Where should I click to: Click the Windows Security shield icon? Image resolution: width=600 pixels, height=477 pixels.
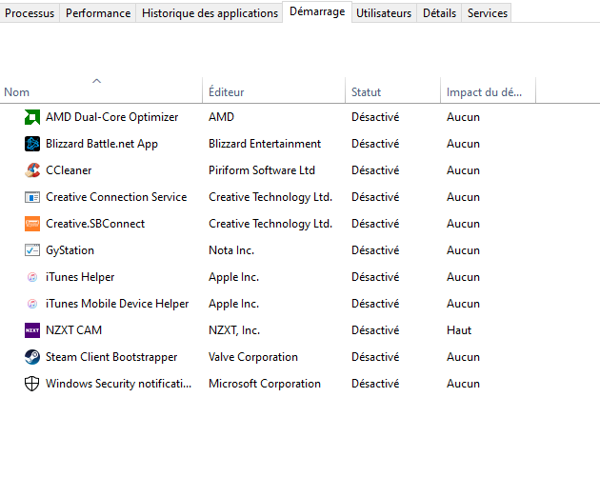point(31,384)
